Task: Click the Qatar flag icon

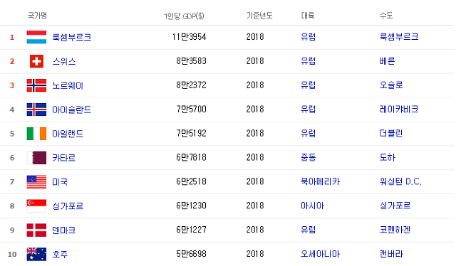Action: [x=36, y=158]
